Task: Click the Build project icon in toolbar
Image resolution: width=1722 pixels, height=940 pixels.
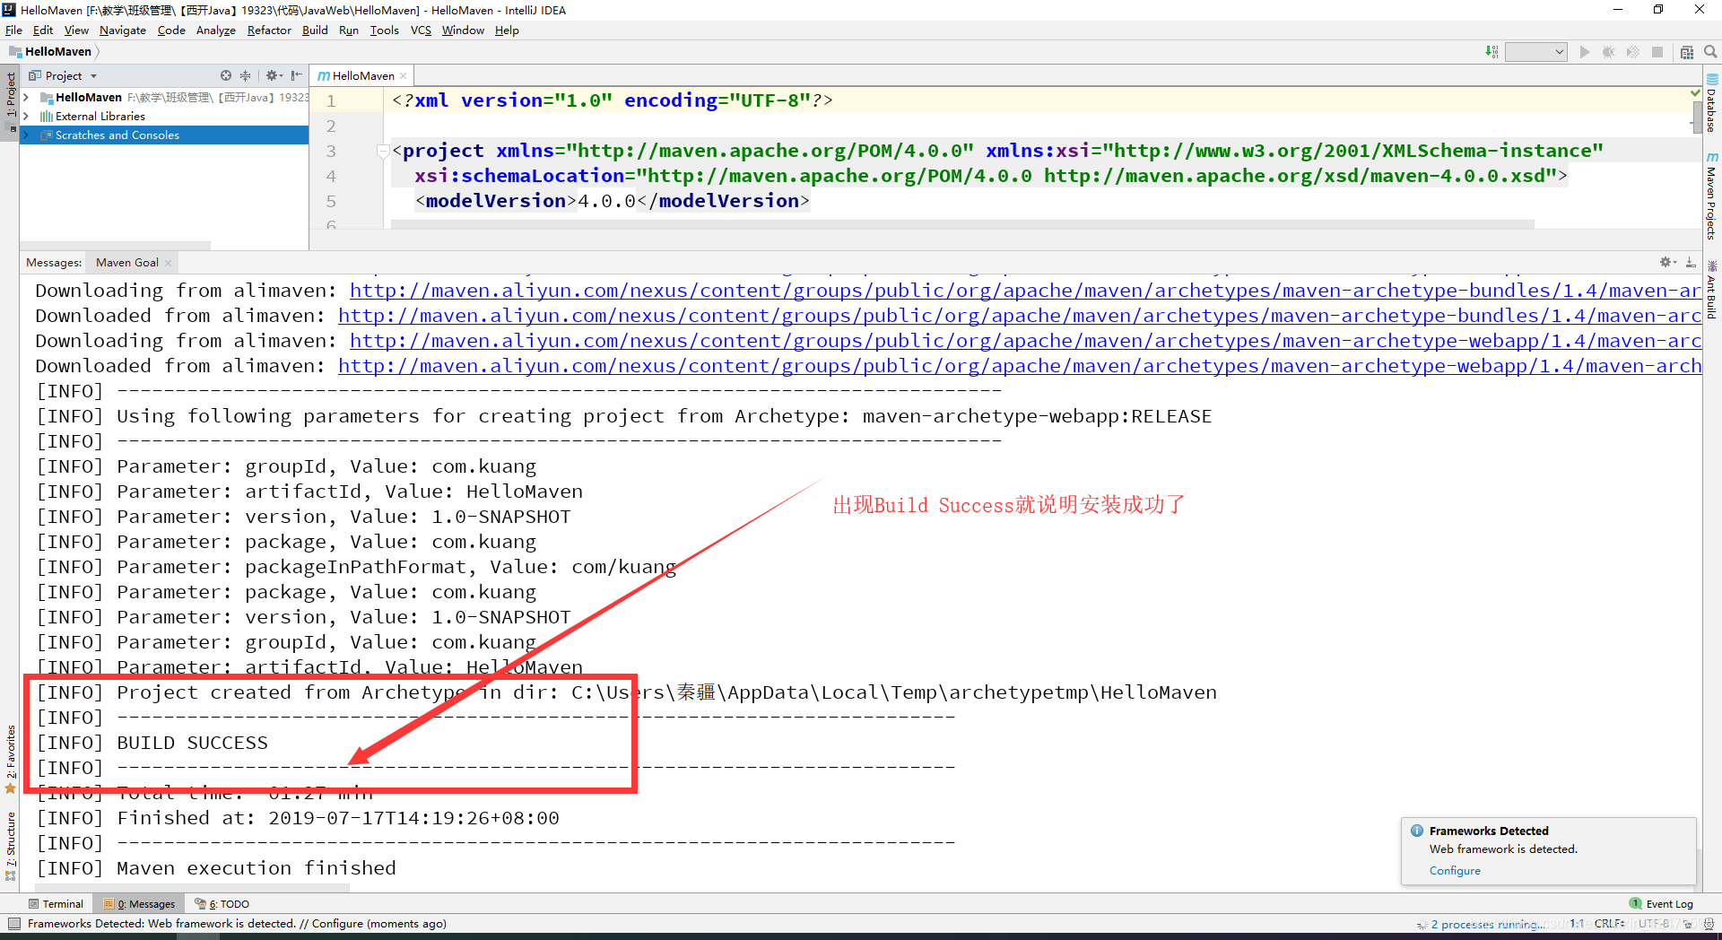Action: pos(1491,52)
